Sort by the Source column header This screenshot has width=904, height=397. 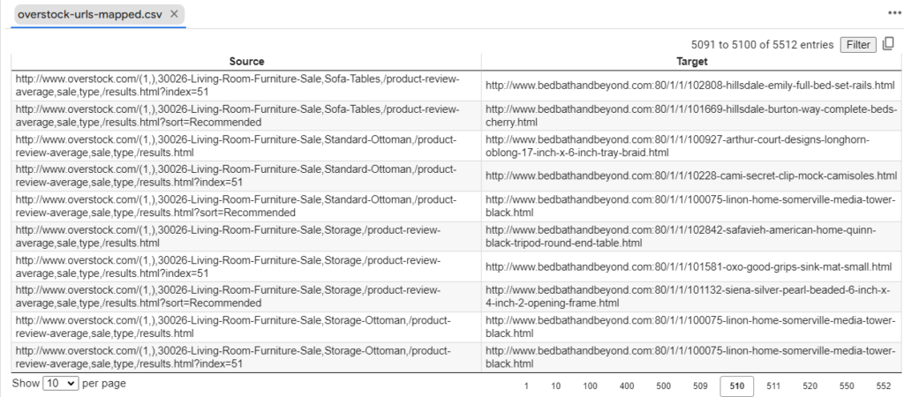click(x=246, y=61)
